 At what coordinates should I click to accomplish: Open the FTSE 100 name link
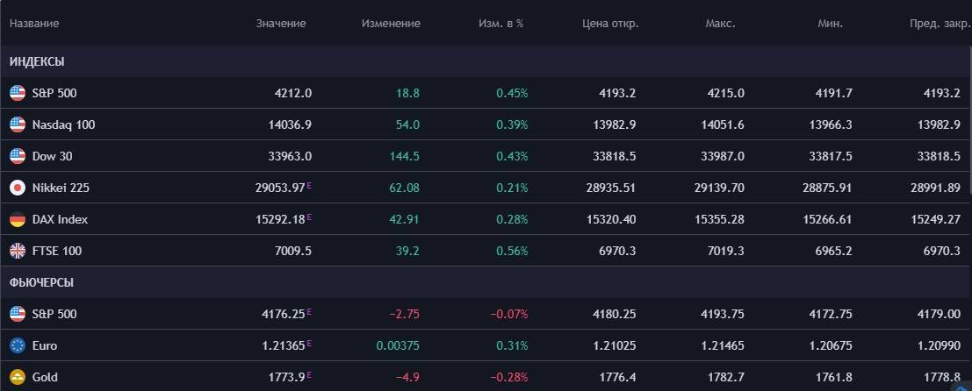[x=57, y=251]
